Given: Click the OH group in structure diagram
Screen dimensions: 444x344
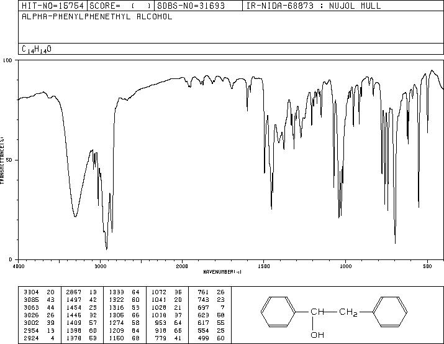Looking at the screenshot, I should [x=317, y=335].
